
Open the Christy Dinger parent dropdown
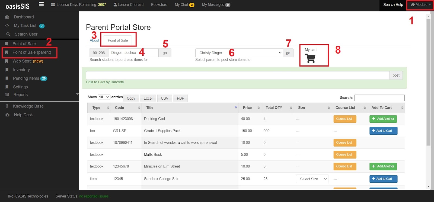pyautogui.click(x=239, y=53)
